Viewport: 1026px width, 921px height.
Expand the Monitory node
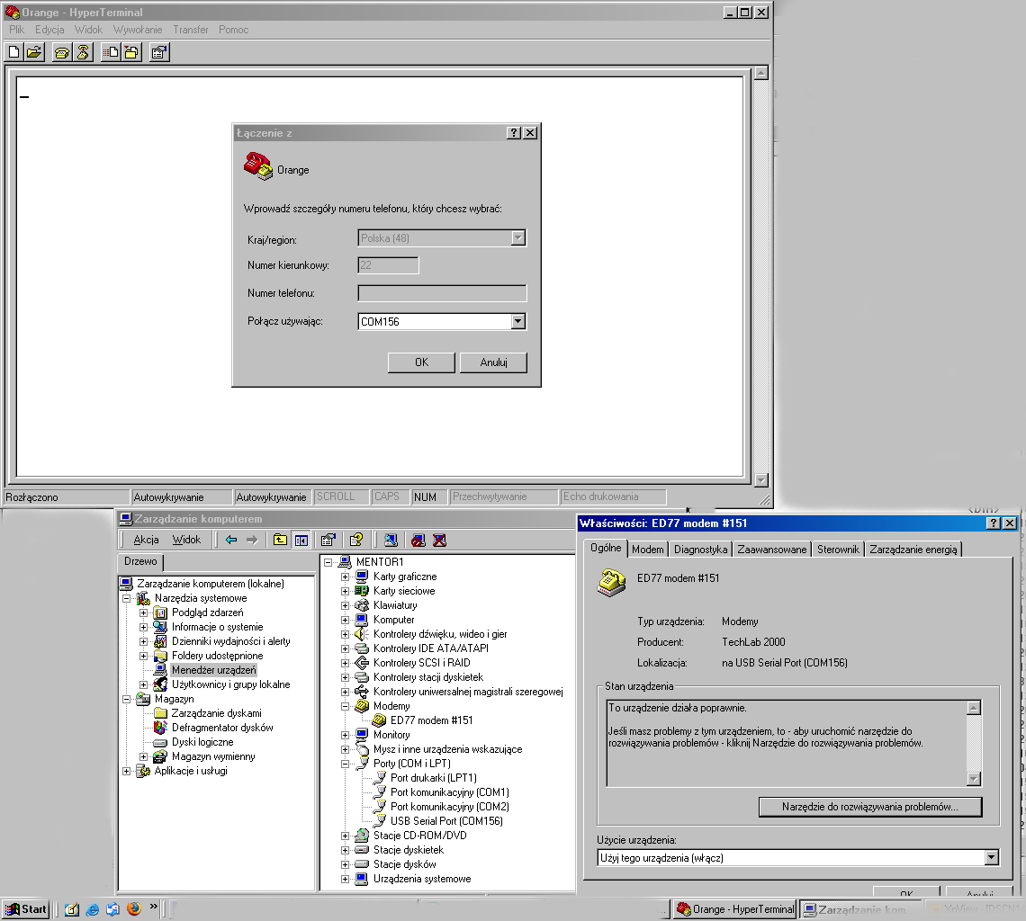point(346,735)
